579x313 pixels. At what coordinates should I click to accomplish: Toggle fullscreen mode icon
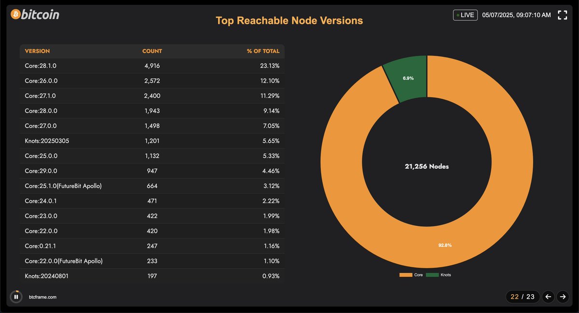[x=562, y=15]
